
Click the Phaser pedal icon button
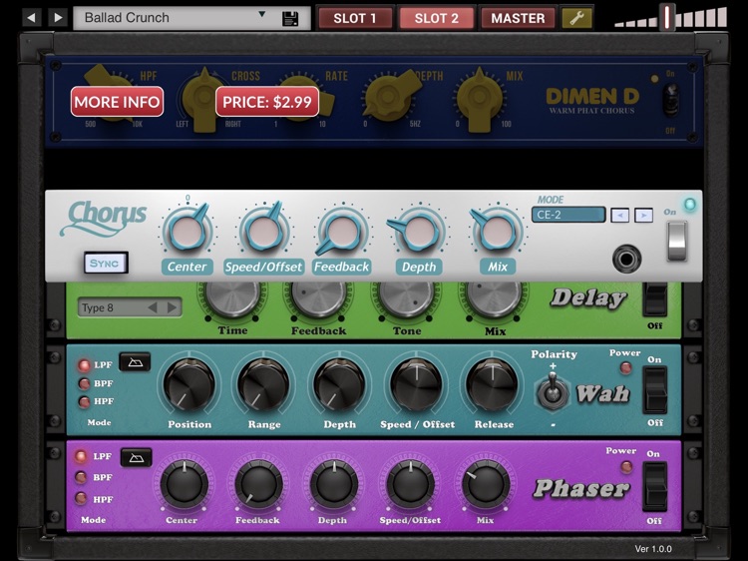(x=137, y=457)
